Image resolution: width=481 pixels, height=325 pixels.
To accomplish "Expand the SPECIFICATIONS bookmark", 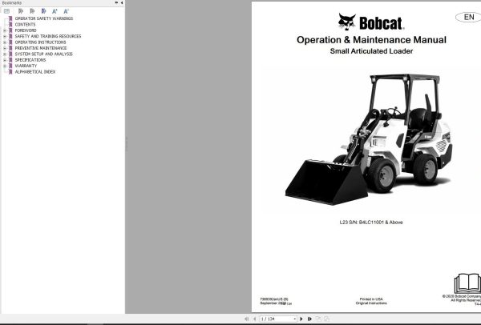I will [5, 60].
